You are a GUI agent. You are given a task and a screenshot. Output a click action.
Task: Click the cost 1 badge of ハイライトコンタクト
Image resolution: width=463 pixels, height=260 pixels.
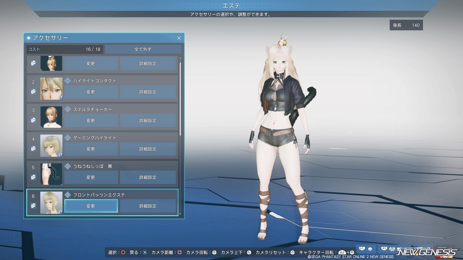pos(68,81)
